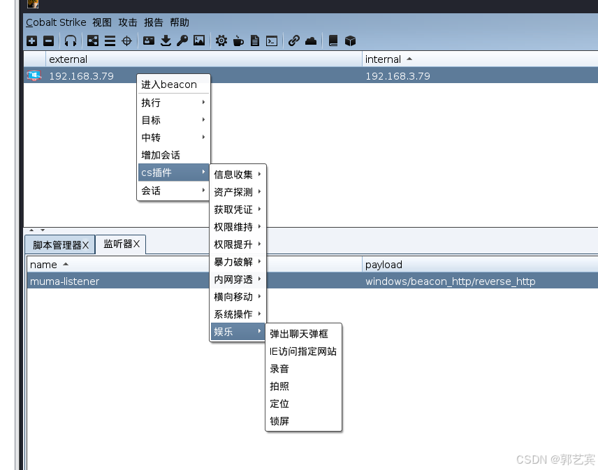Click the disconnect from team server minus icon

[49, 41]
